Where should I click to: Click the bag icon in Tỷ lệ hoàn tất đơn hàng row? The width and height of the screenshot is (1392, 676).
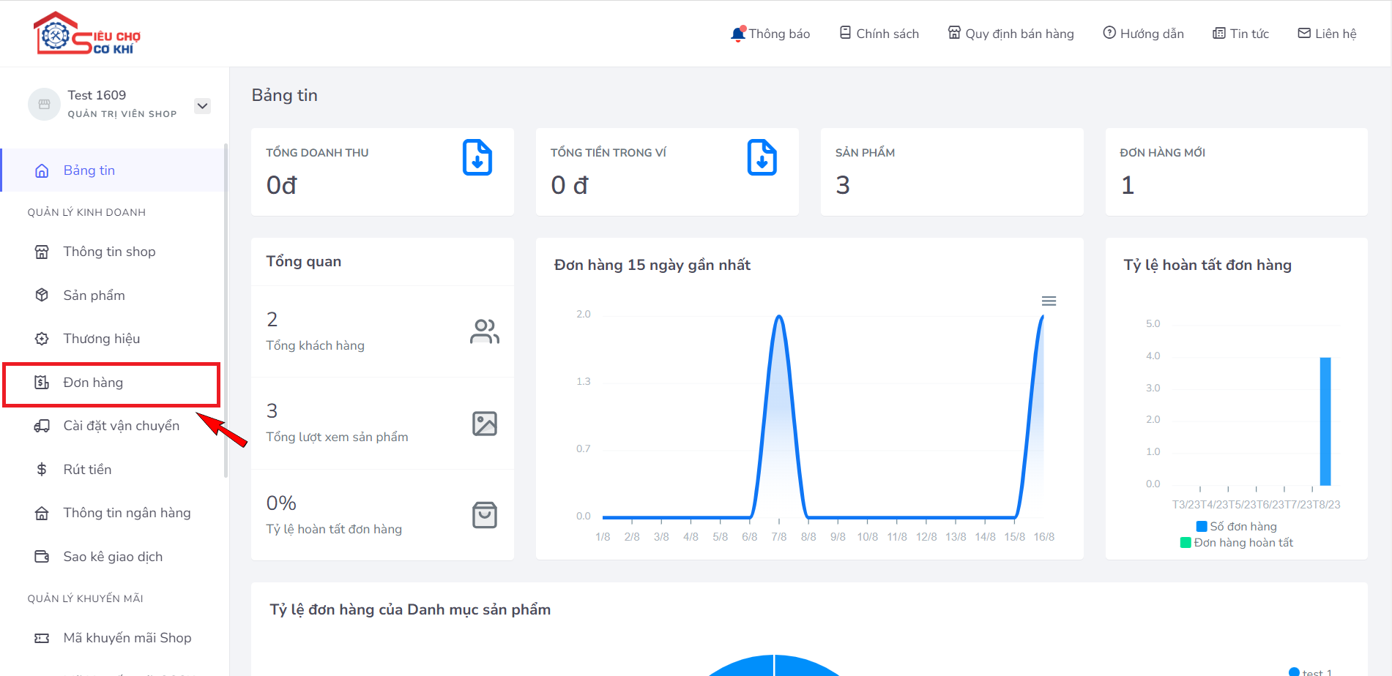485,515
